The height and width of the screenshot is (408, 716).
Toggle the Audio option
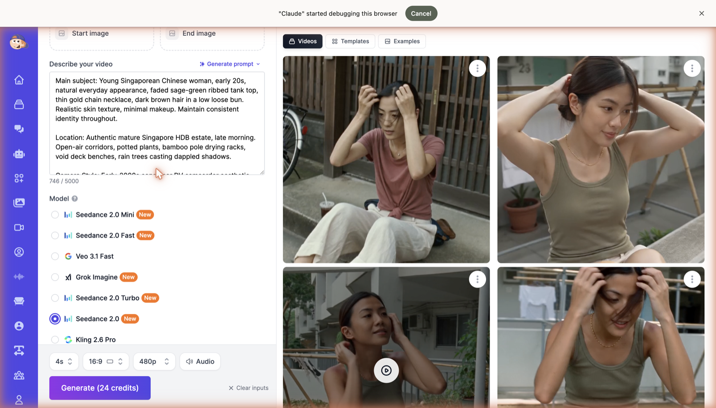pos(200,361)
